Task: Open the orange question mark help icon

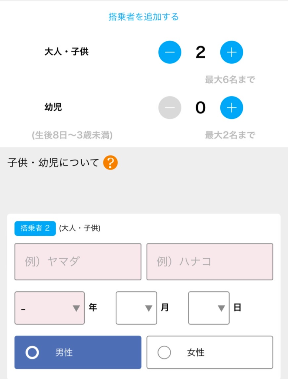Action: tap(110, 162)
